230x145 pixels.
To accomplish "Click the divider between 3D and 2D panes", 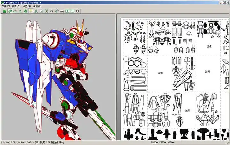I will pos(116,77).
